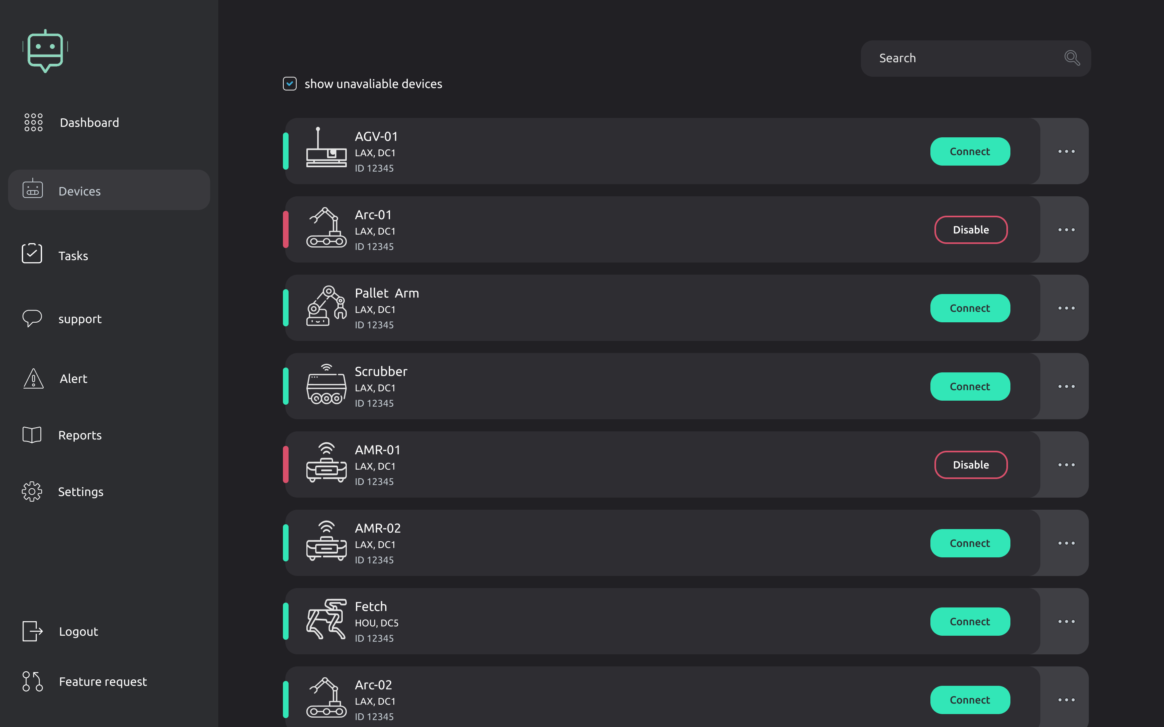Uncheck show unavailable devices checkbox
The height and width of the screenshot is (727, 1164).
click(289, 84)
